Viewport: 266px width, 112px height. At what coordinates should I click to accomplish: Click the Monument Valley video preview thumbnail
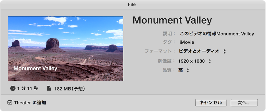click(x=65, y=49)
